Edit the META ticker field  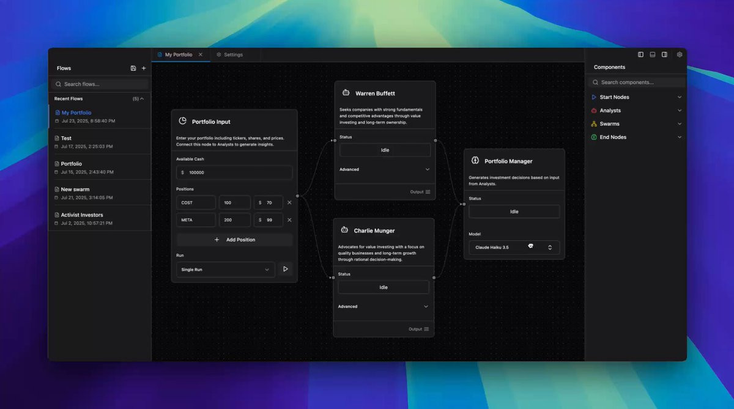pyautogui.click(x=196, y=219)
